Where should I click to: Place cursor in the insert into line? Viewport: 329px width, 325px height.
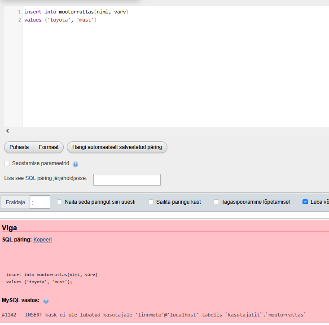(76, 12)
